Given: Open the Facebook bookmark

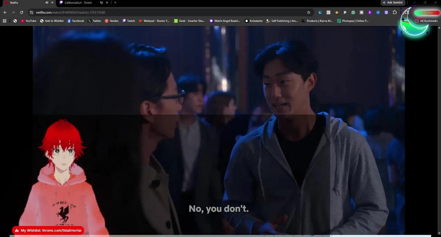Looking at the screenshot, I should coord(76,21).
